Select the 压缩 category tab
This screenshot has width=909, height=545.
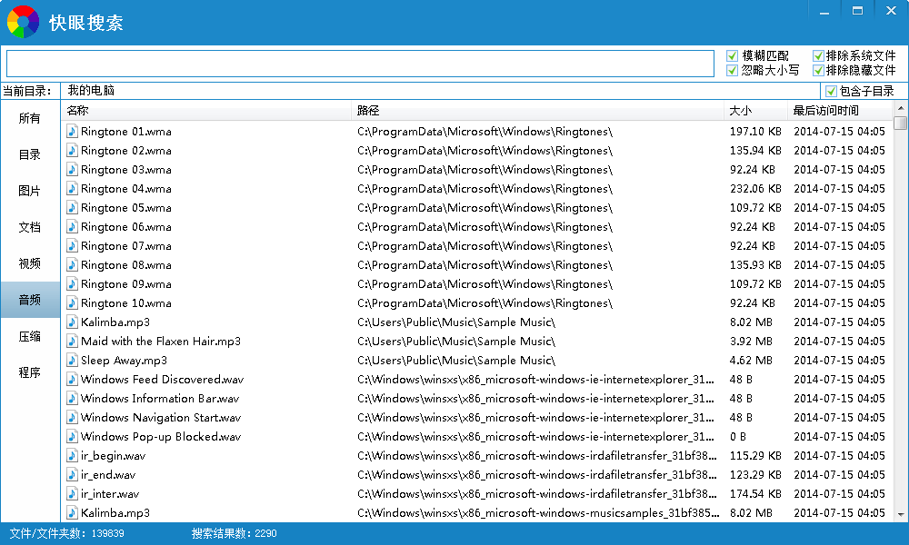pyautogui.click(x=30, y=336)
